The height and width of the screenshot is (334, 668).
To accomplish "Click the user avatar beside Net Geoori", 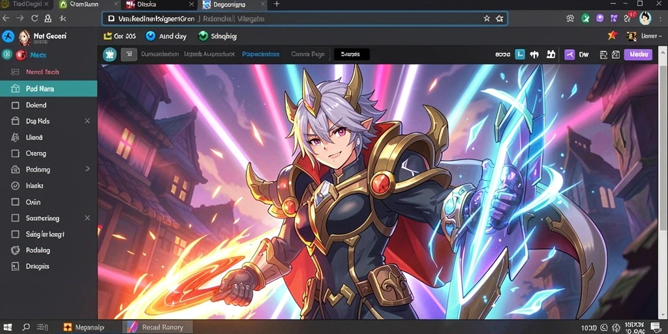I will tap(24, 37).
